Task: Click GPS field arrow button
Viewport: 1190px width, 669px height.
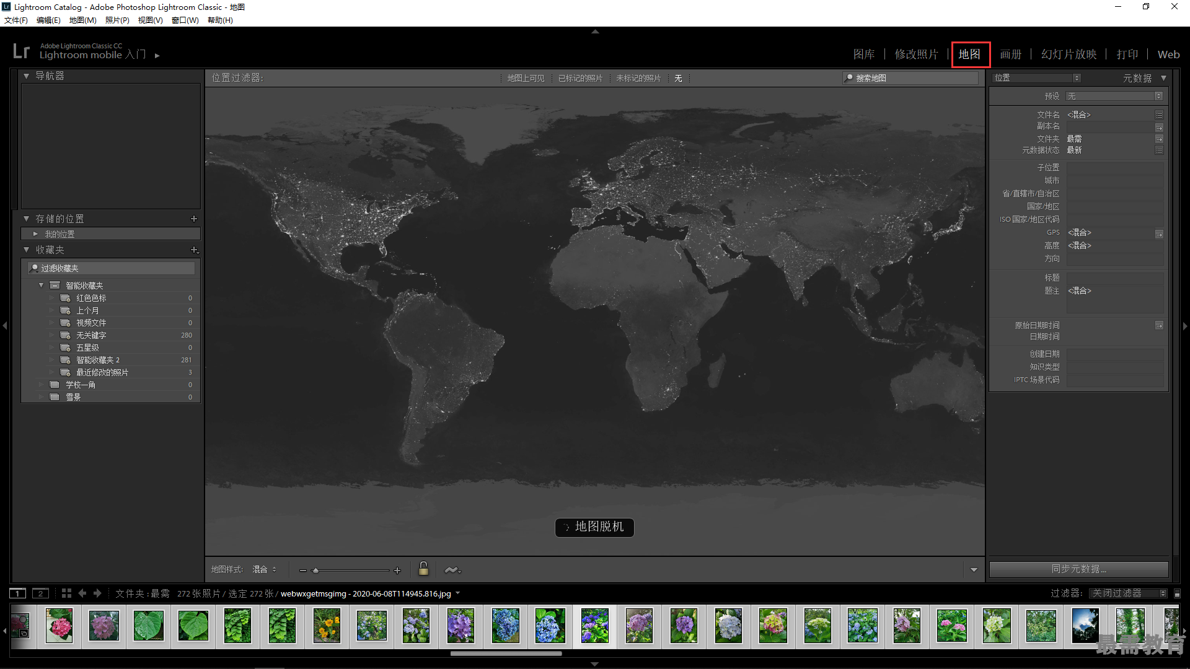Action: click(x=1159, y=234)
